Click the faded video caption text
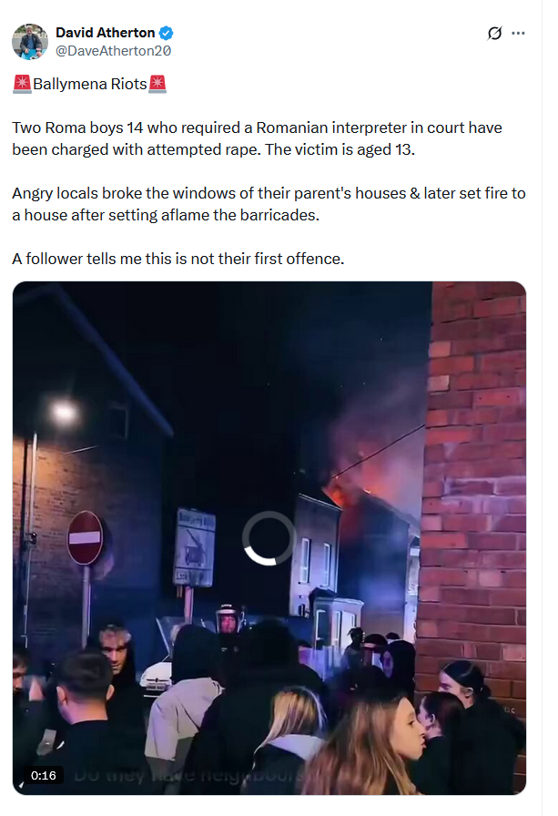 [x=188, y=775]
